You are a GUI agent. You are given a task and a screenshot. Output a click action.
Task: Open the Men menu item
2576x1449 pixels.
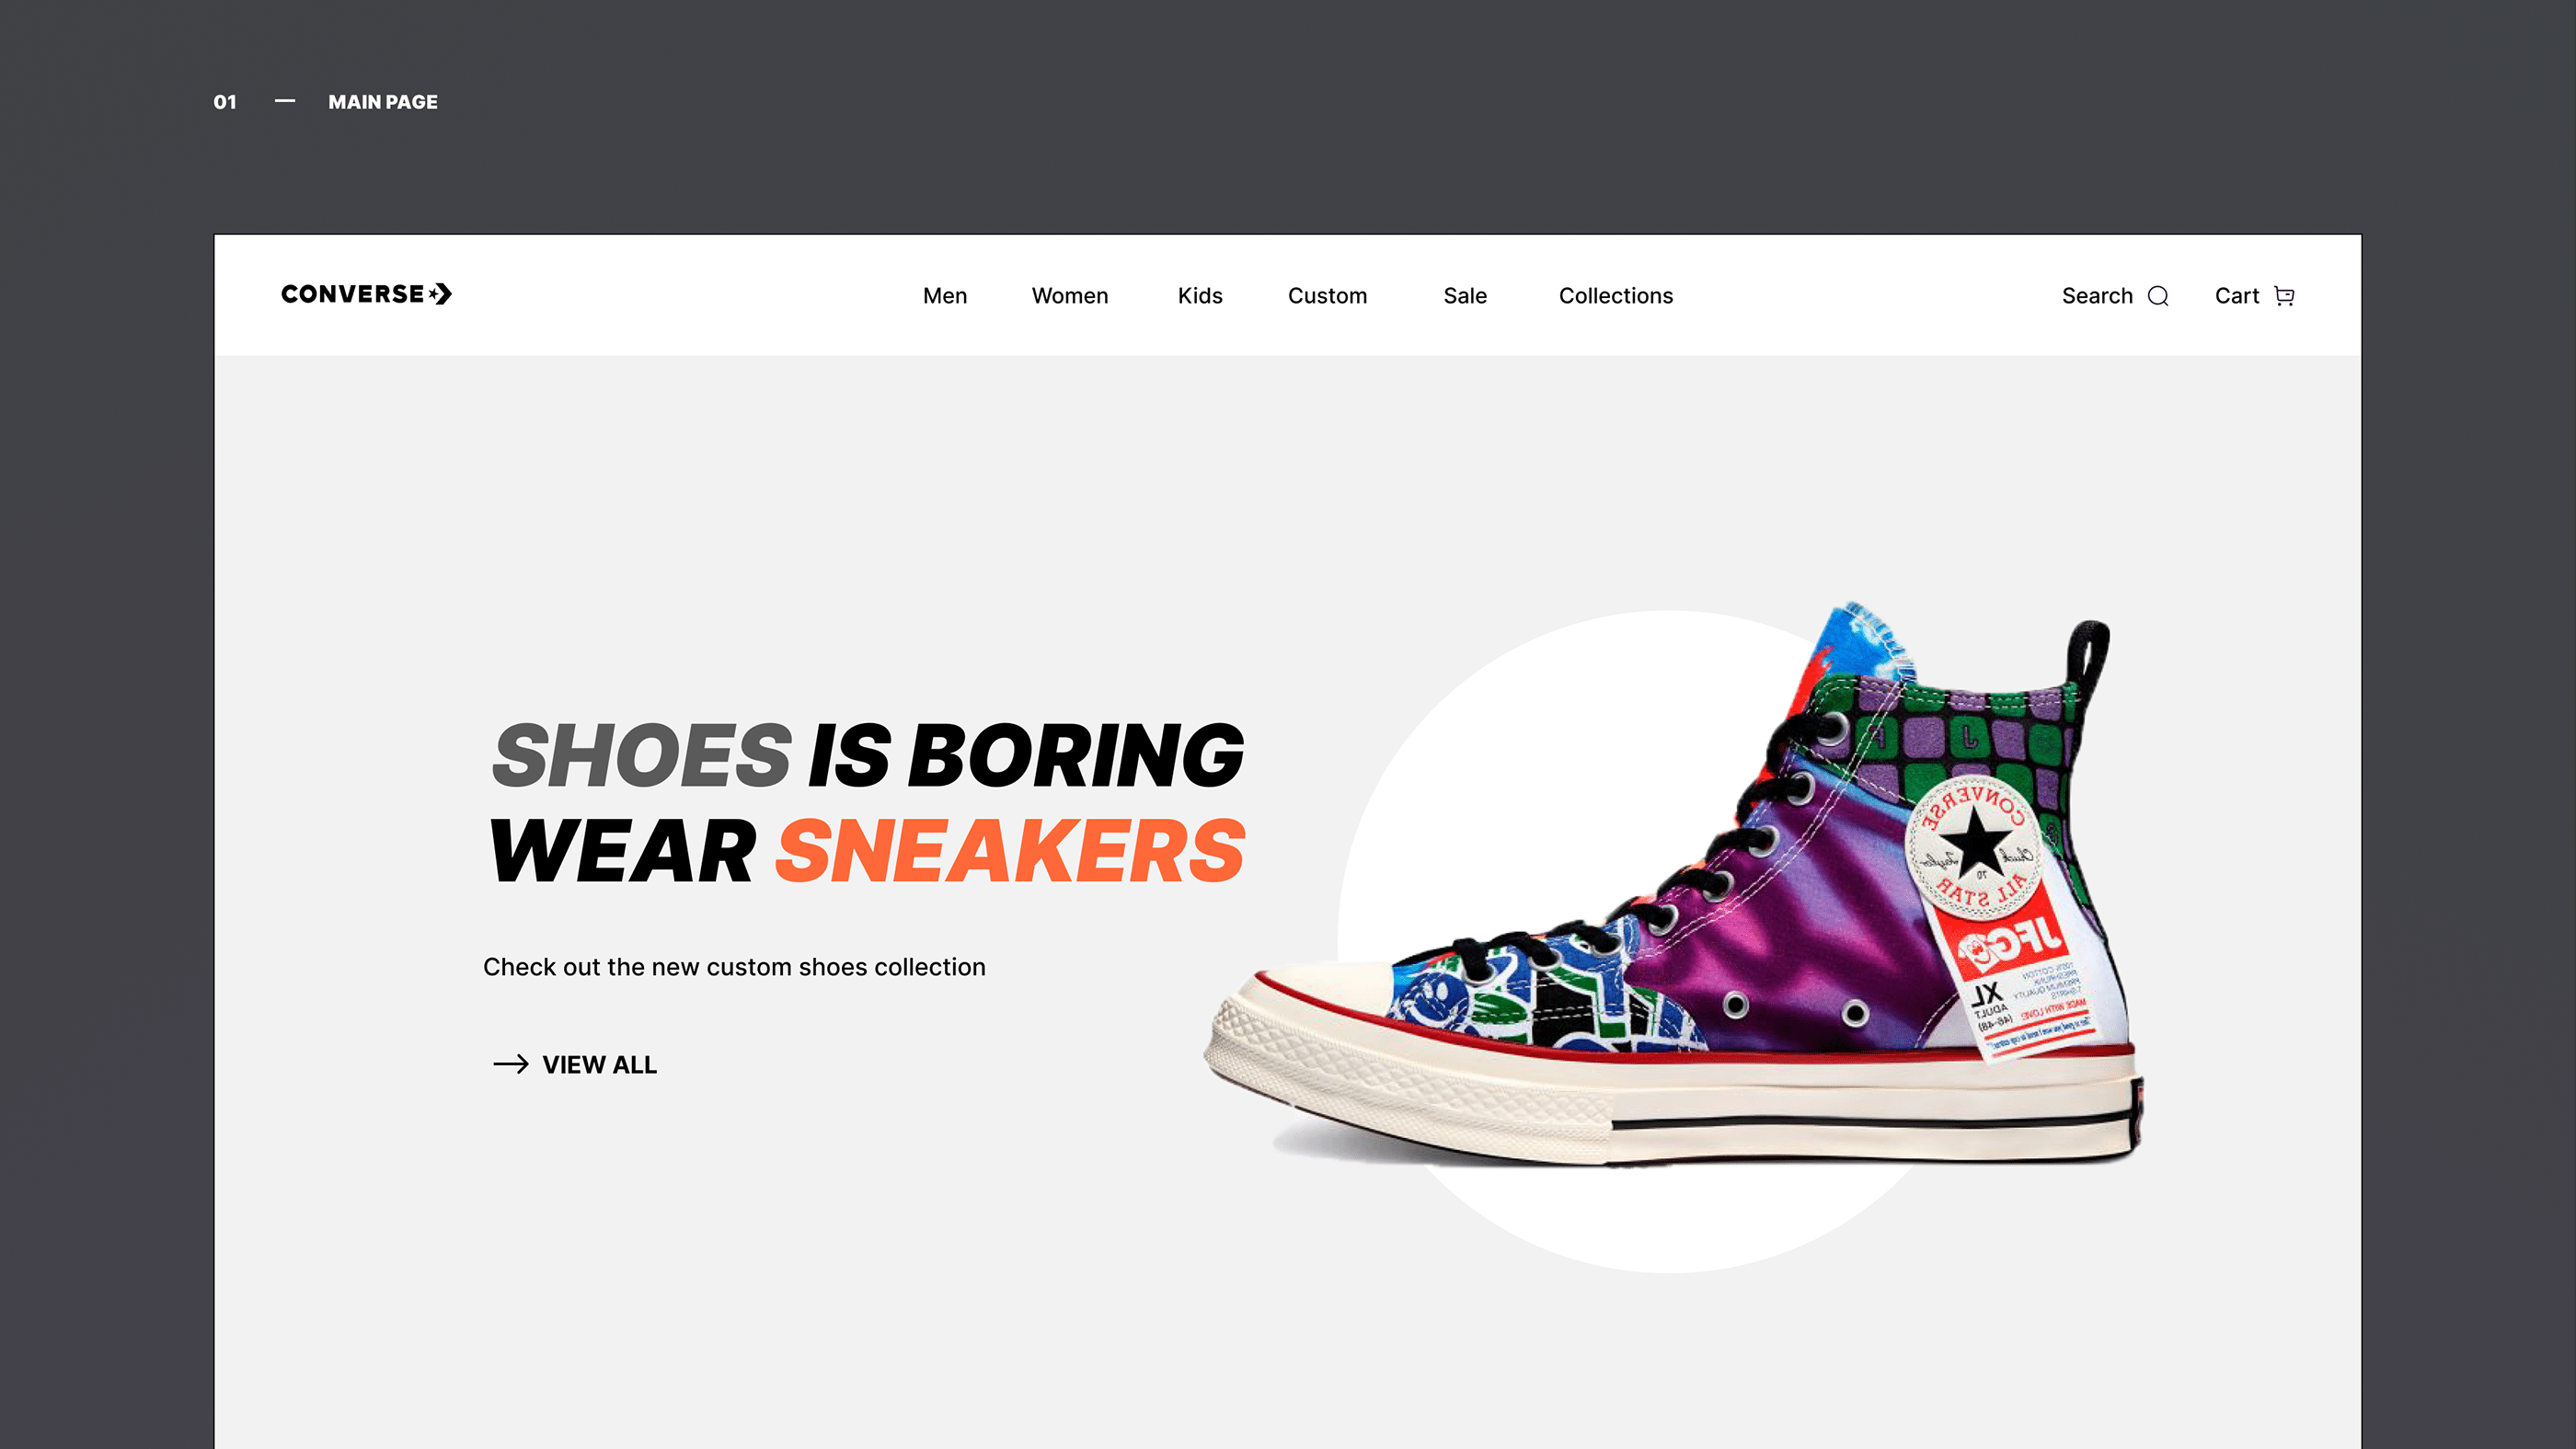pos(945,296)
